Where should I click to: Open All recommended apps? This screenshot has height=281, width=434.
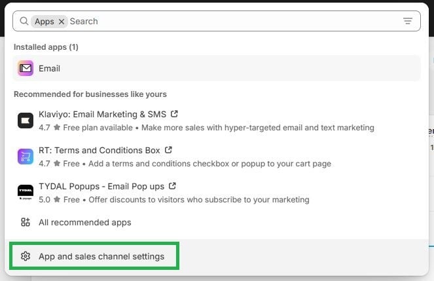(x=84, y=222)
